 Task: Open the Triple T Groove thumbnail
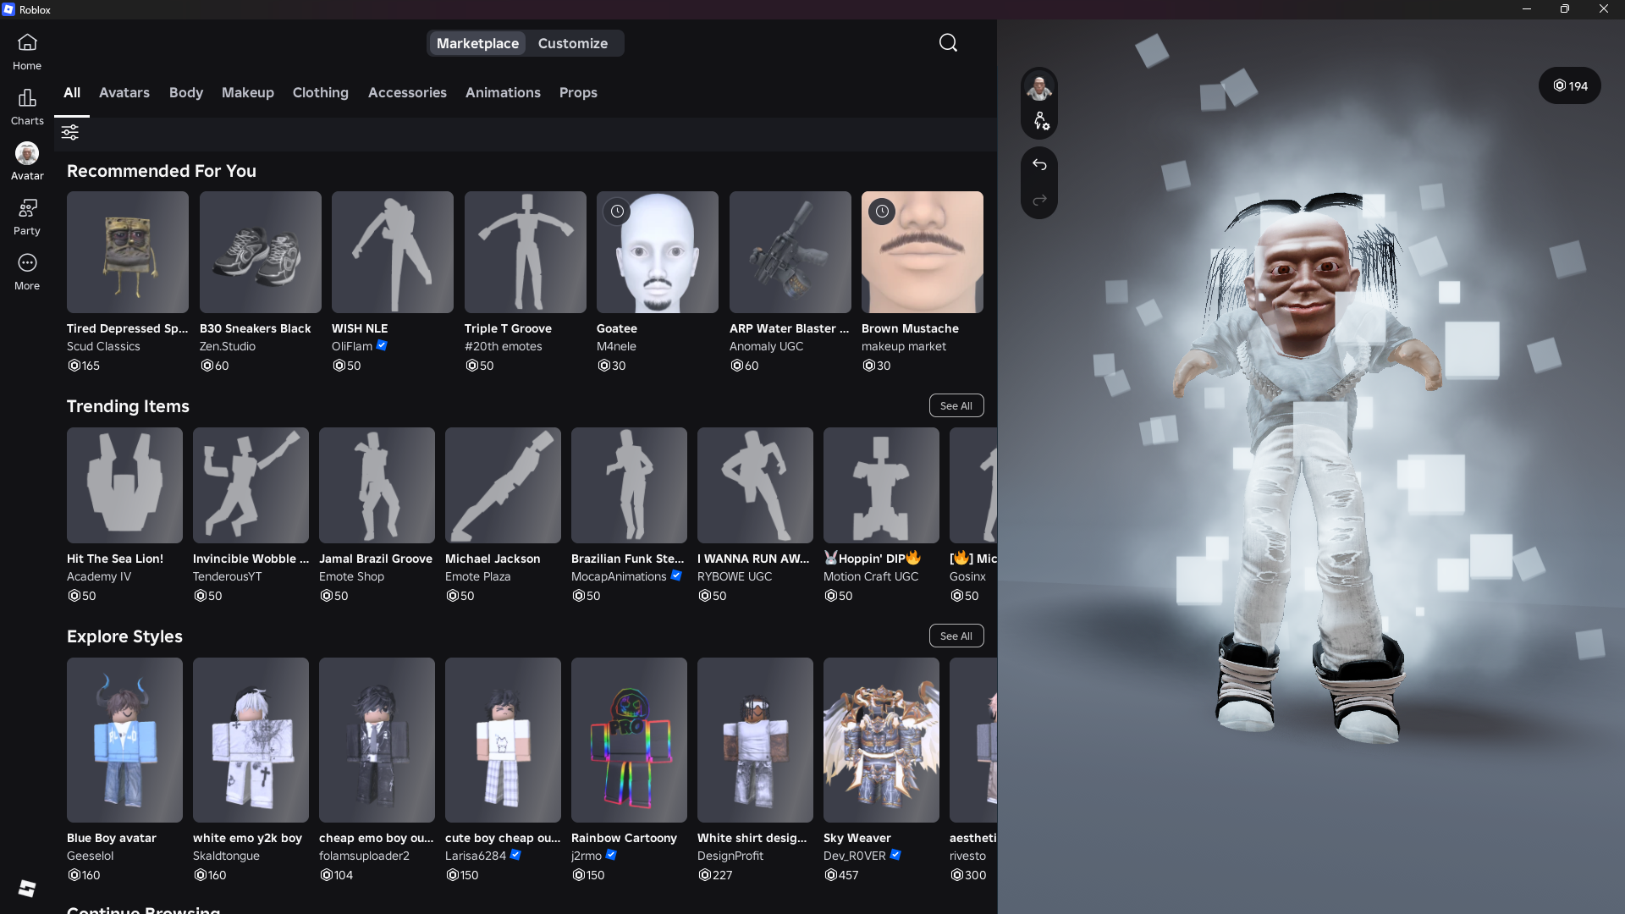pyautogui.click(x=526, y=252)
